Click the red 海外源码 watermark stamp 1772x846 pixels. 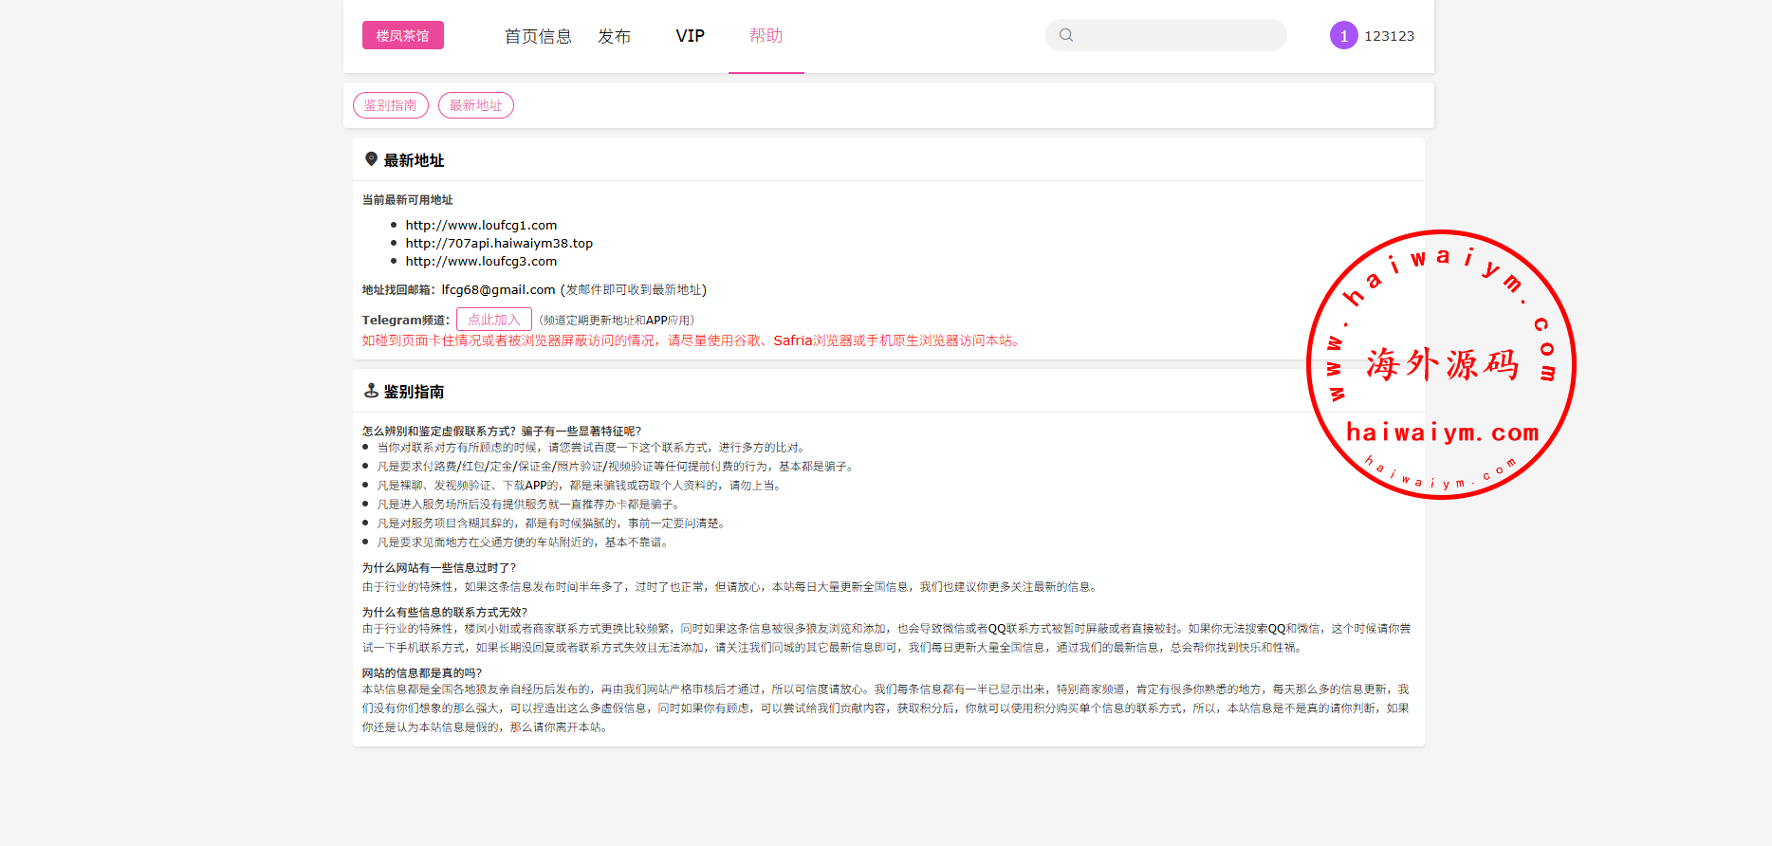1441,364
